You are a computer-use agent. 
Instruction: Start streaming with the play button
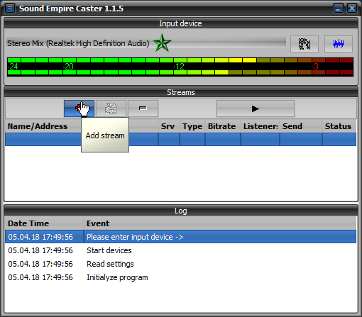pyautogui.click(x=256, y=109)
